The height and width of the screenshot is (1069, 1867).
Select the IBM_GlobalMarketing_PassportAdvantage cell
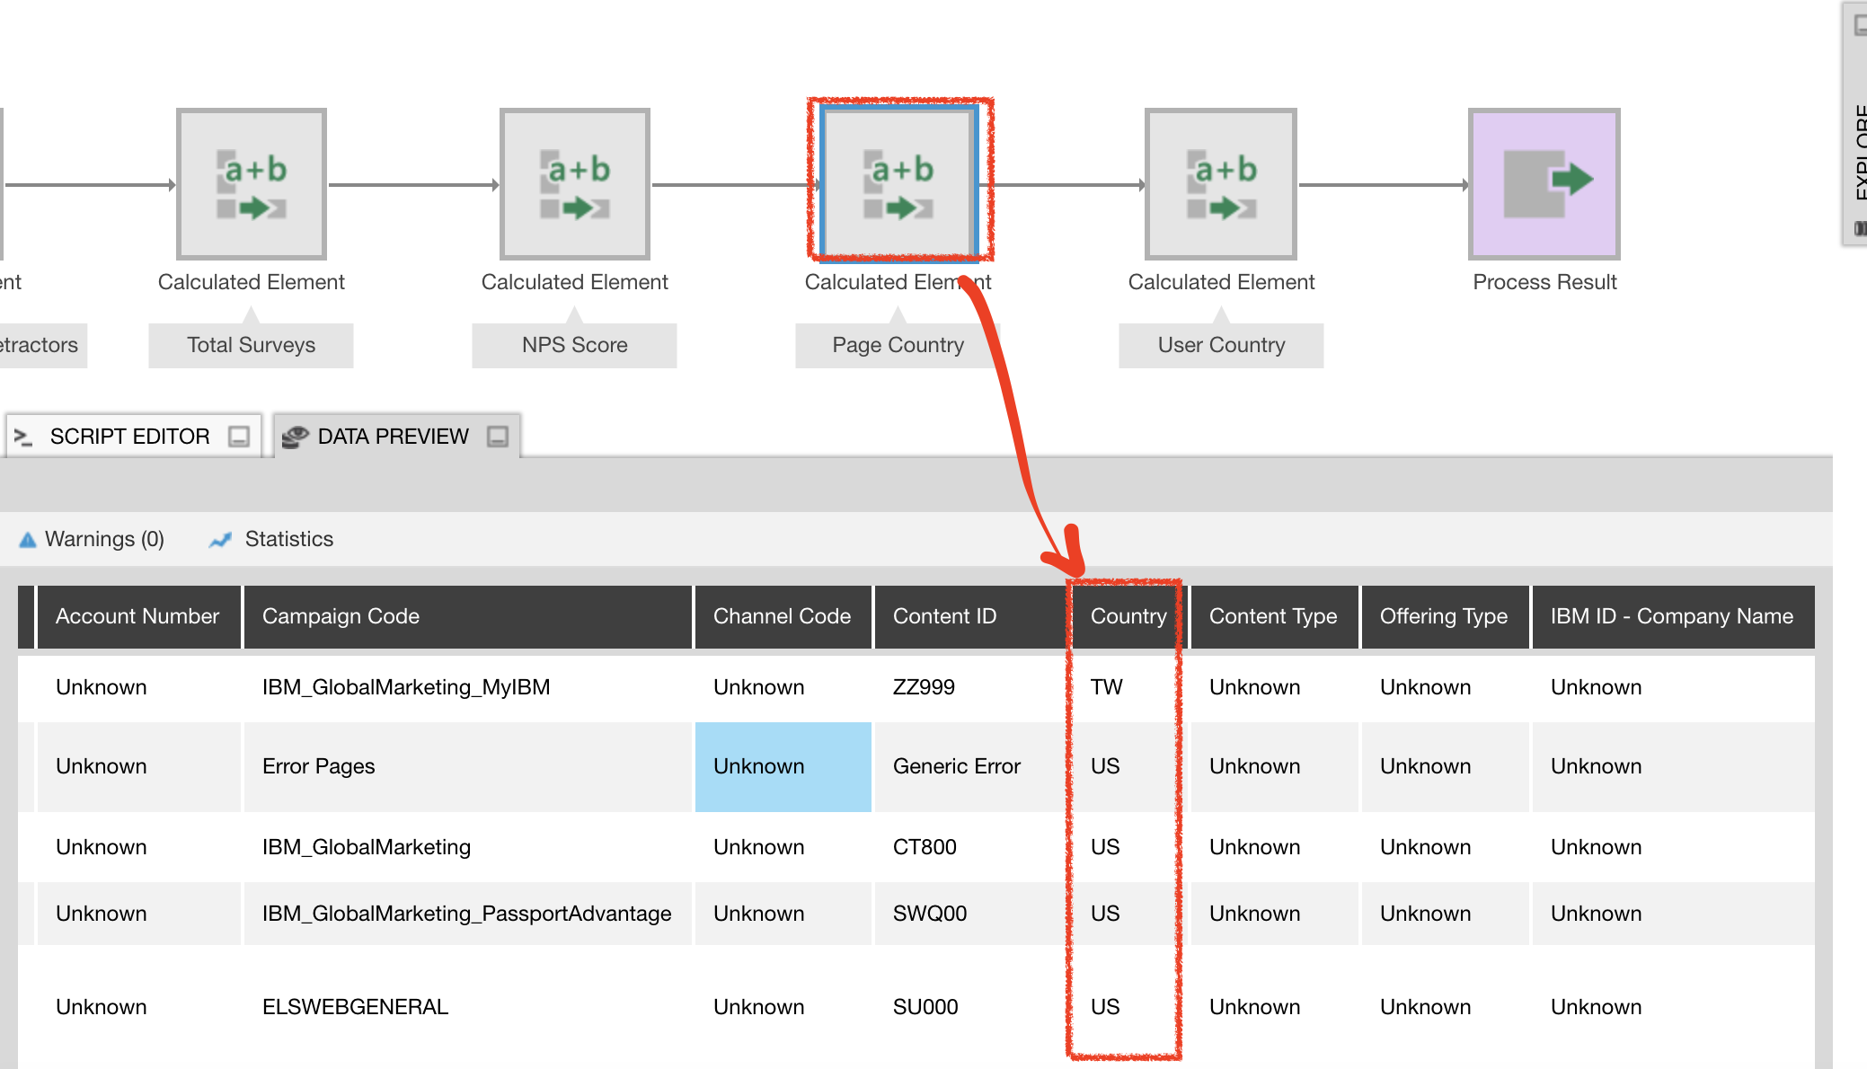pyautogui.click(x=467, y=914)
